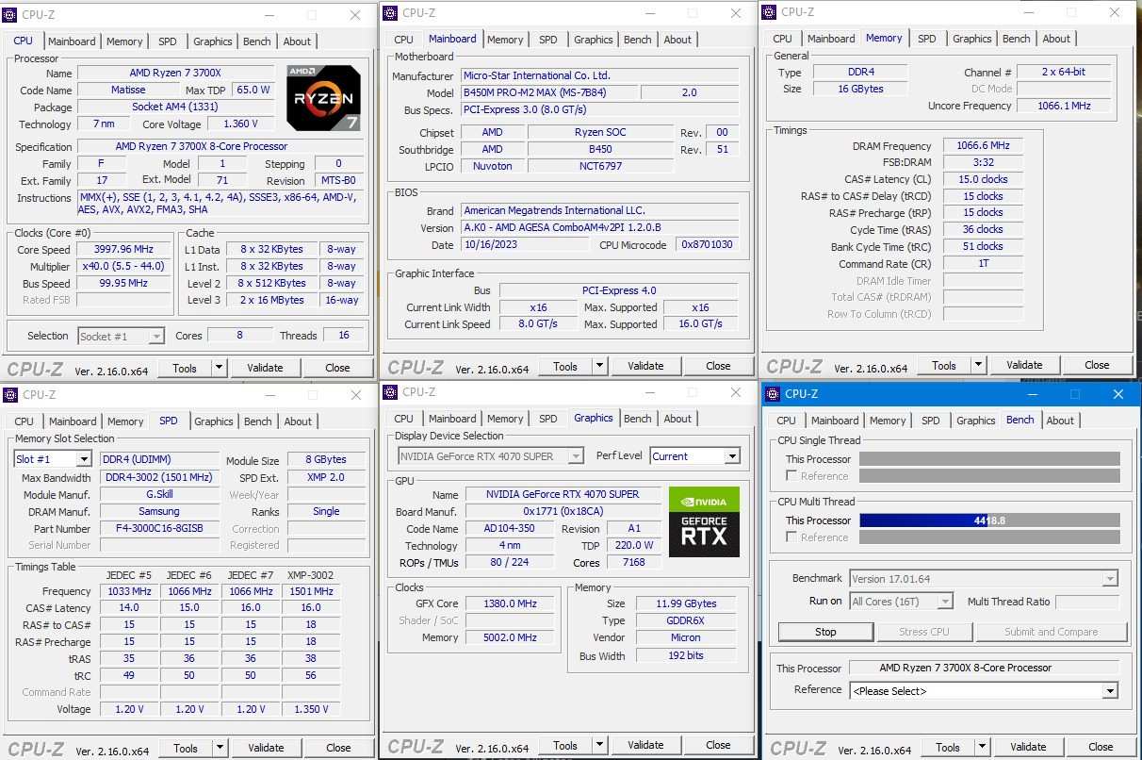Click the CPU-Z title bar icon of the CPU tab window
Screen dimensions: 1142x760
[x=10, y=15]
